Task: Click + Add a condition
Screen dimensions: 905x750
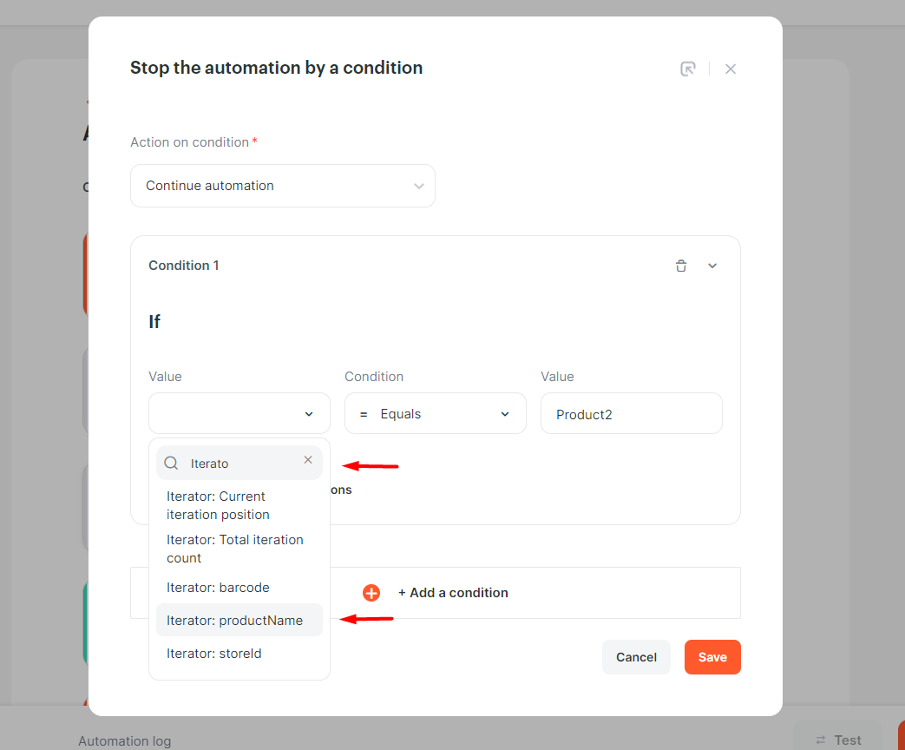Action: [x=453, y=592]
